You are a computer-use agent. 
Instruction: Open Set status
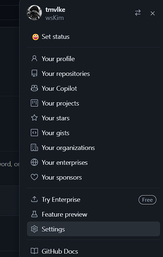pos(94,37)
